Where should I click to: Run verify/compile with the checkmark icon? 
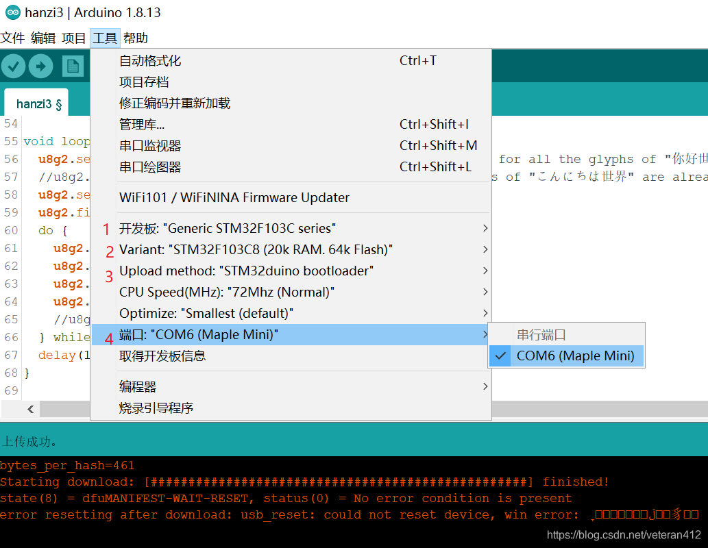tap(13, 66)
